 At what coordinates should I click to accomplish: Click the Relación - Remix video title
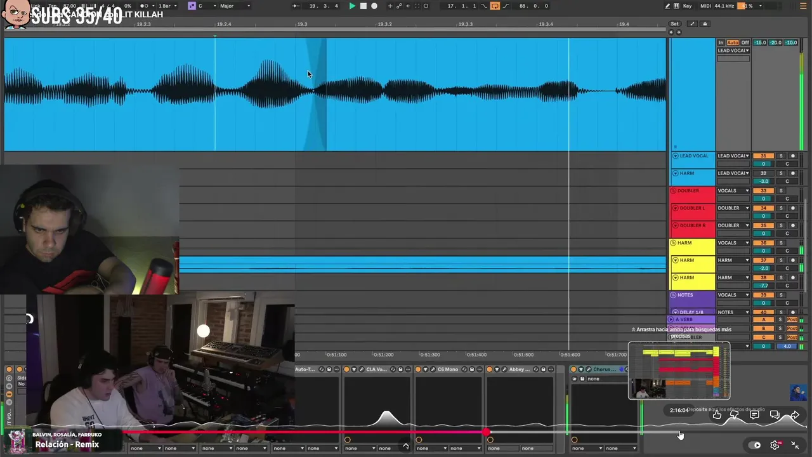[67, 444]
